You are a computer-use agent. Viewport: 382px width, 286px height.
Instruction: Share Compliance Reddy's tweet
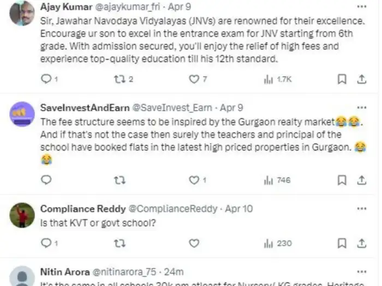point(361,244)
